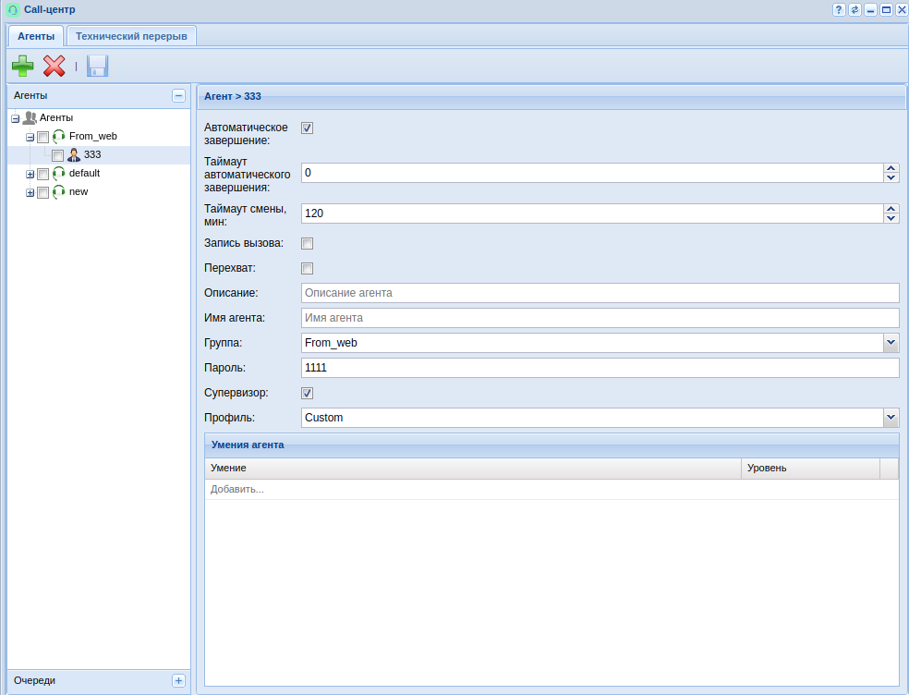Select the new group label
The image size is (909, 695).
click(79, 192)
